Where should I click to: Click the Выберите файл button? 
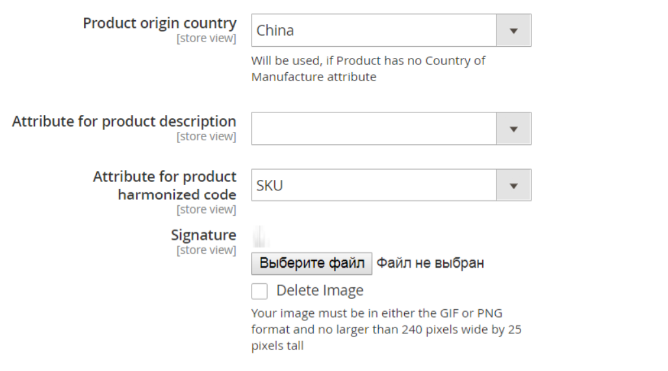tap(312, 263)
